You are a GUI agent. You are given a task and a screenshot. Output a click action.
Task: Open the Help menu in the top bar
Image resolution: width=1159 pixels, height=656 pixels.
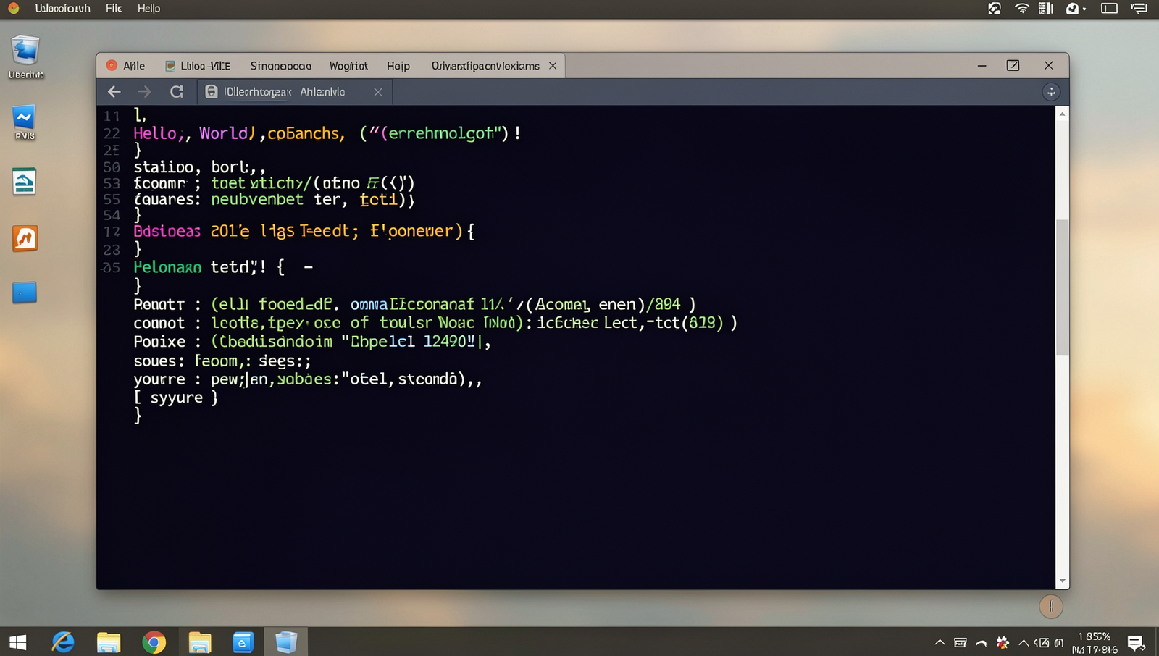point(148,9)
